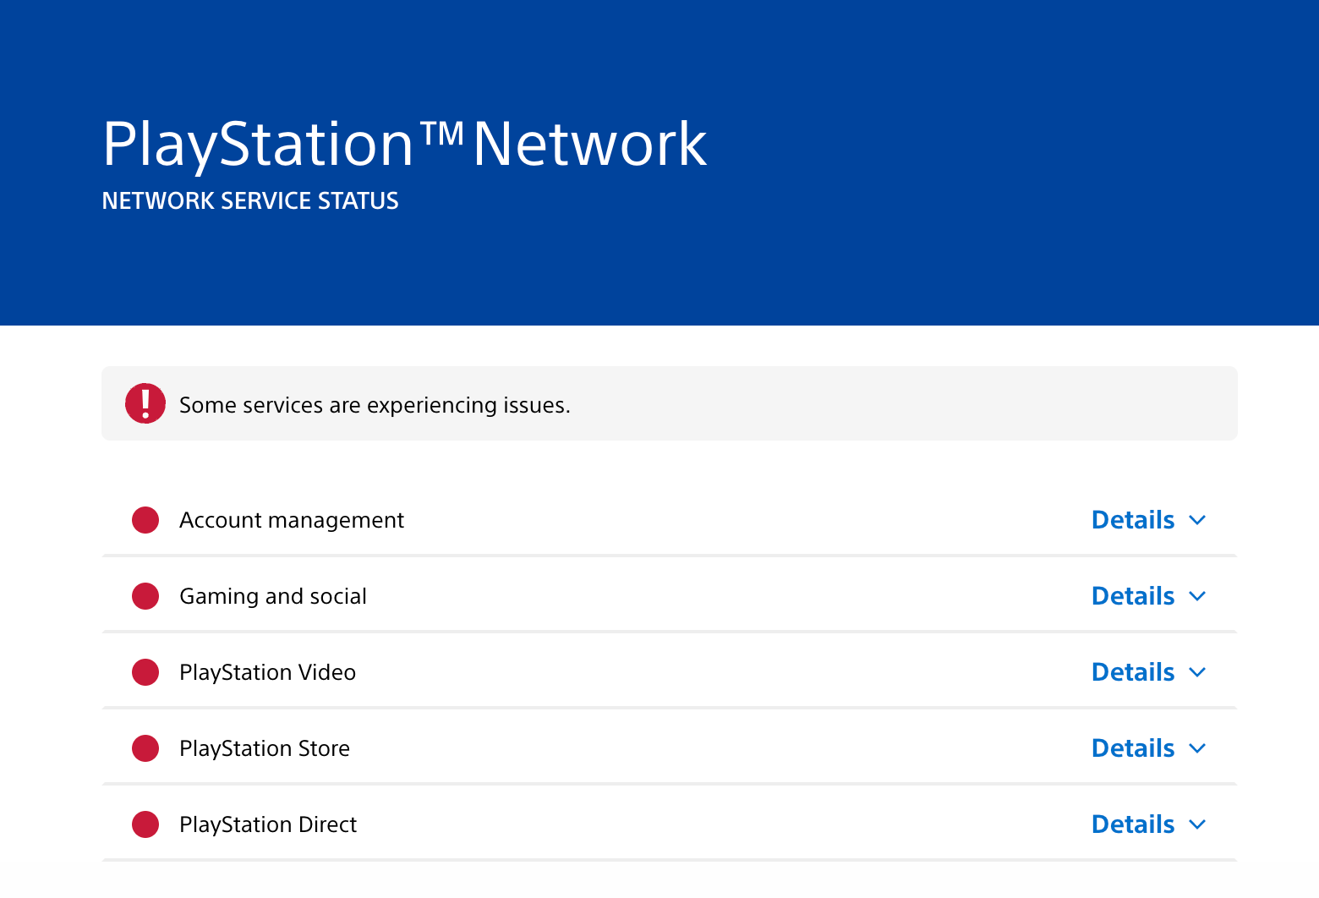Screen dimensions: 1319x898
Task: Click the PlayStation Direct status indicator
Action: pyautogui.click(x=145, y=824)
